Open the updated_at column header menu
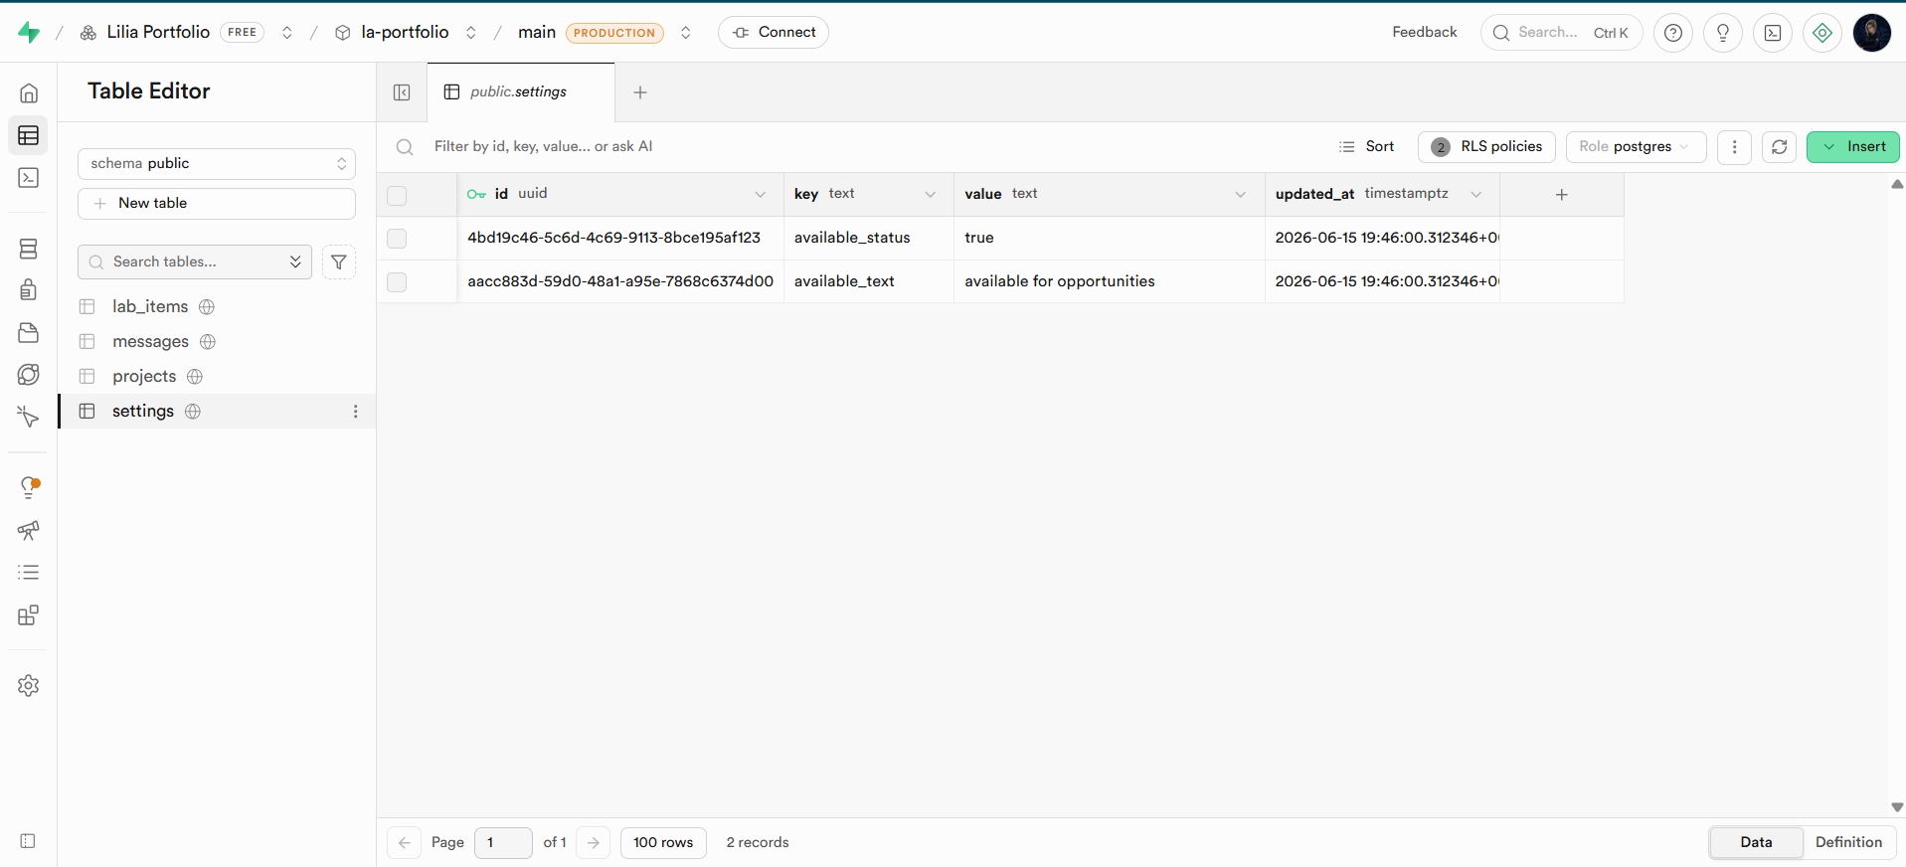 (1476, 195)
